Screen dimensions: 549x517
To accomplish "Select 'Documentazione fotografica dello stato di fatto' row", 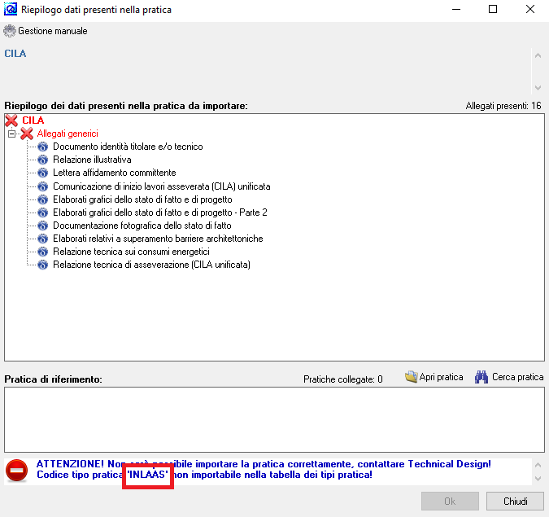I will coord(142,226).
